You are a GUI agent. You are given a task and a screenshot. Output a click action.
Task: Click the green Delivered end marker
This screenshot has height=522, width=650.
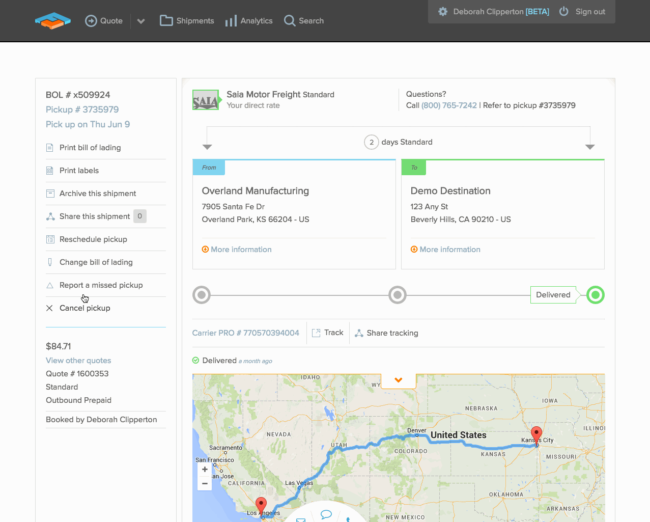coord(596,295)
